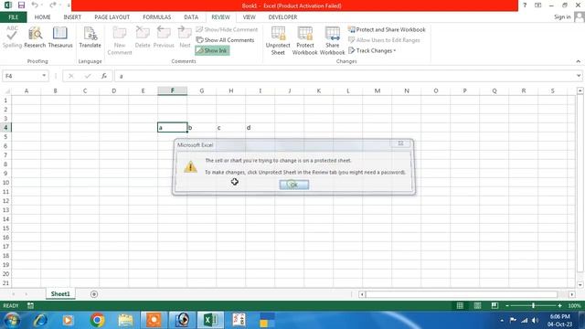Viewport: 585px width, 329px height.
Task: Click the zoom out minus button
Action: [x=507, y=305]
